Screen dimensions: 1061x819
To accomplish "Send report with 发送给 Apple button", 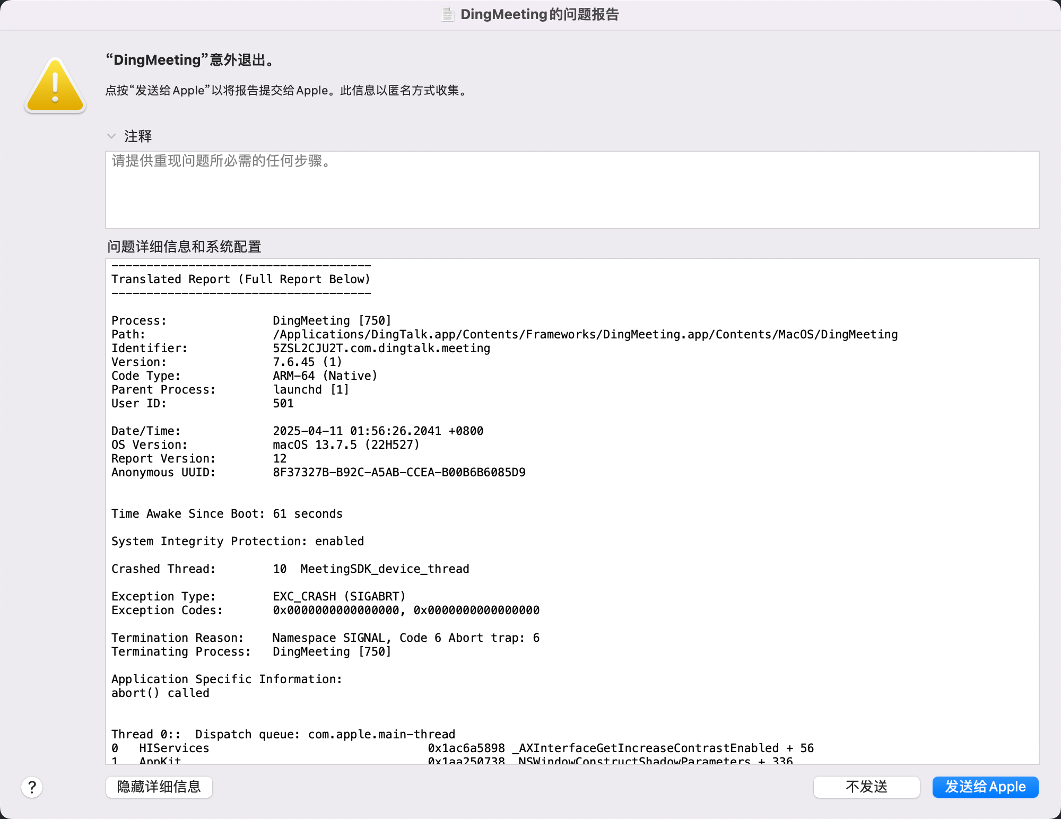I will pos(985,787).
